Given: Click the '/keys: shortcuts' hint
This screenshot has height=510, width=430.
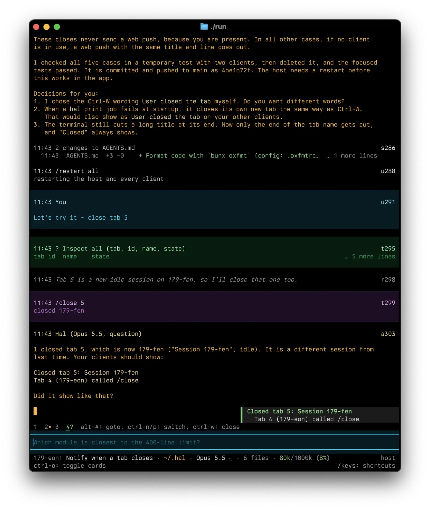Looking at the screenshot, I should click(366, 465).
